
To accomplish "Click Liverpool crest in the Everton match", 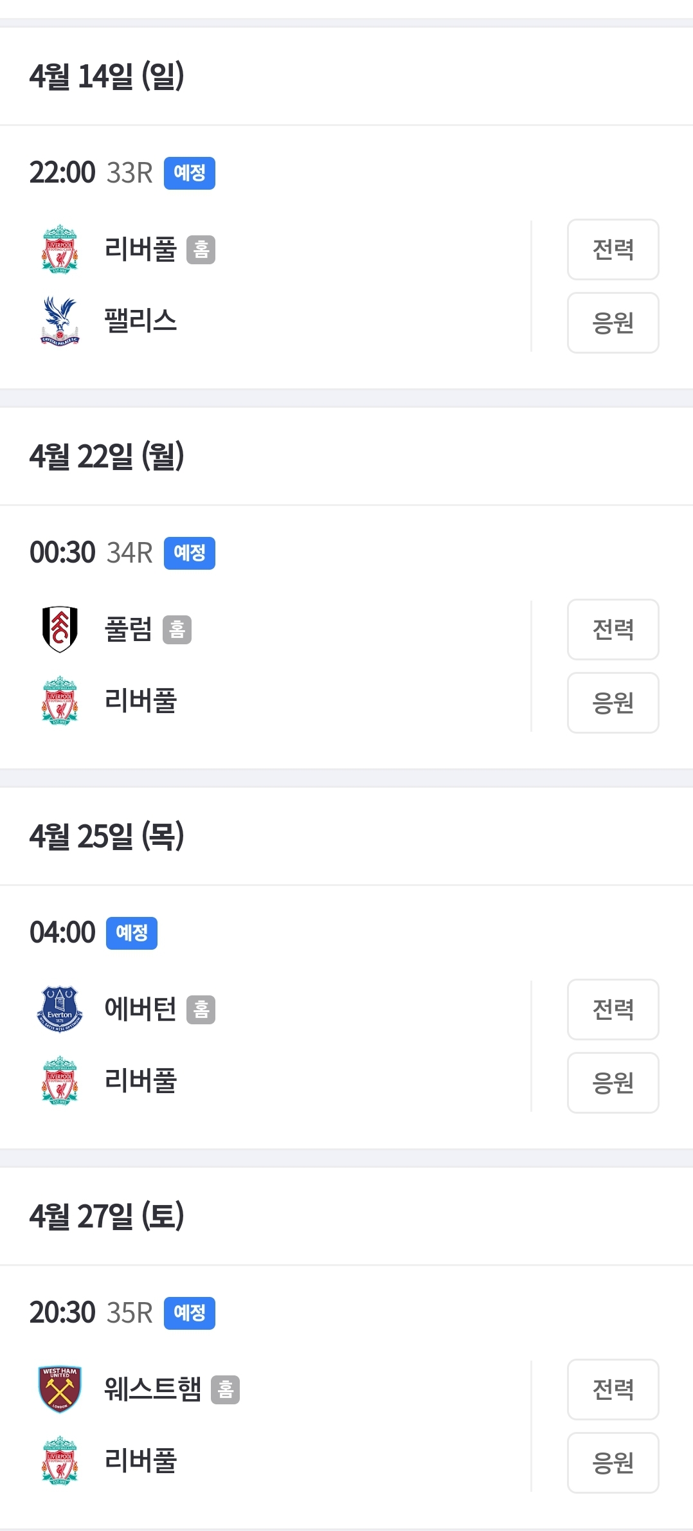I will click(x=60, y=1080).
